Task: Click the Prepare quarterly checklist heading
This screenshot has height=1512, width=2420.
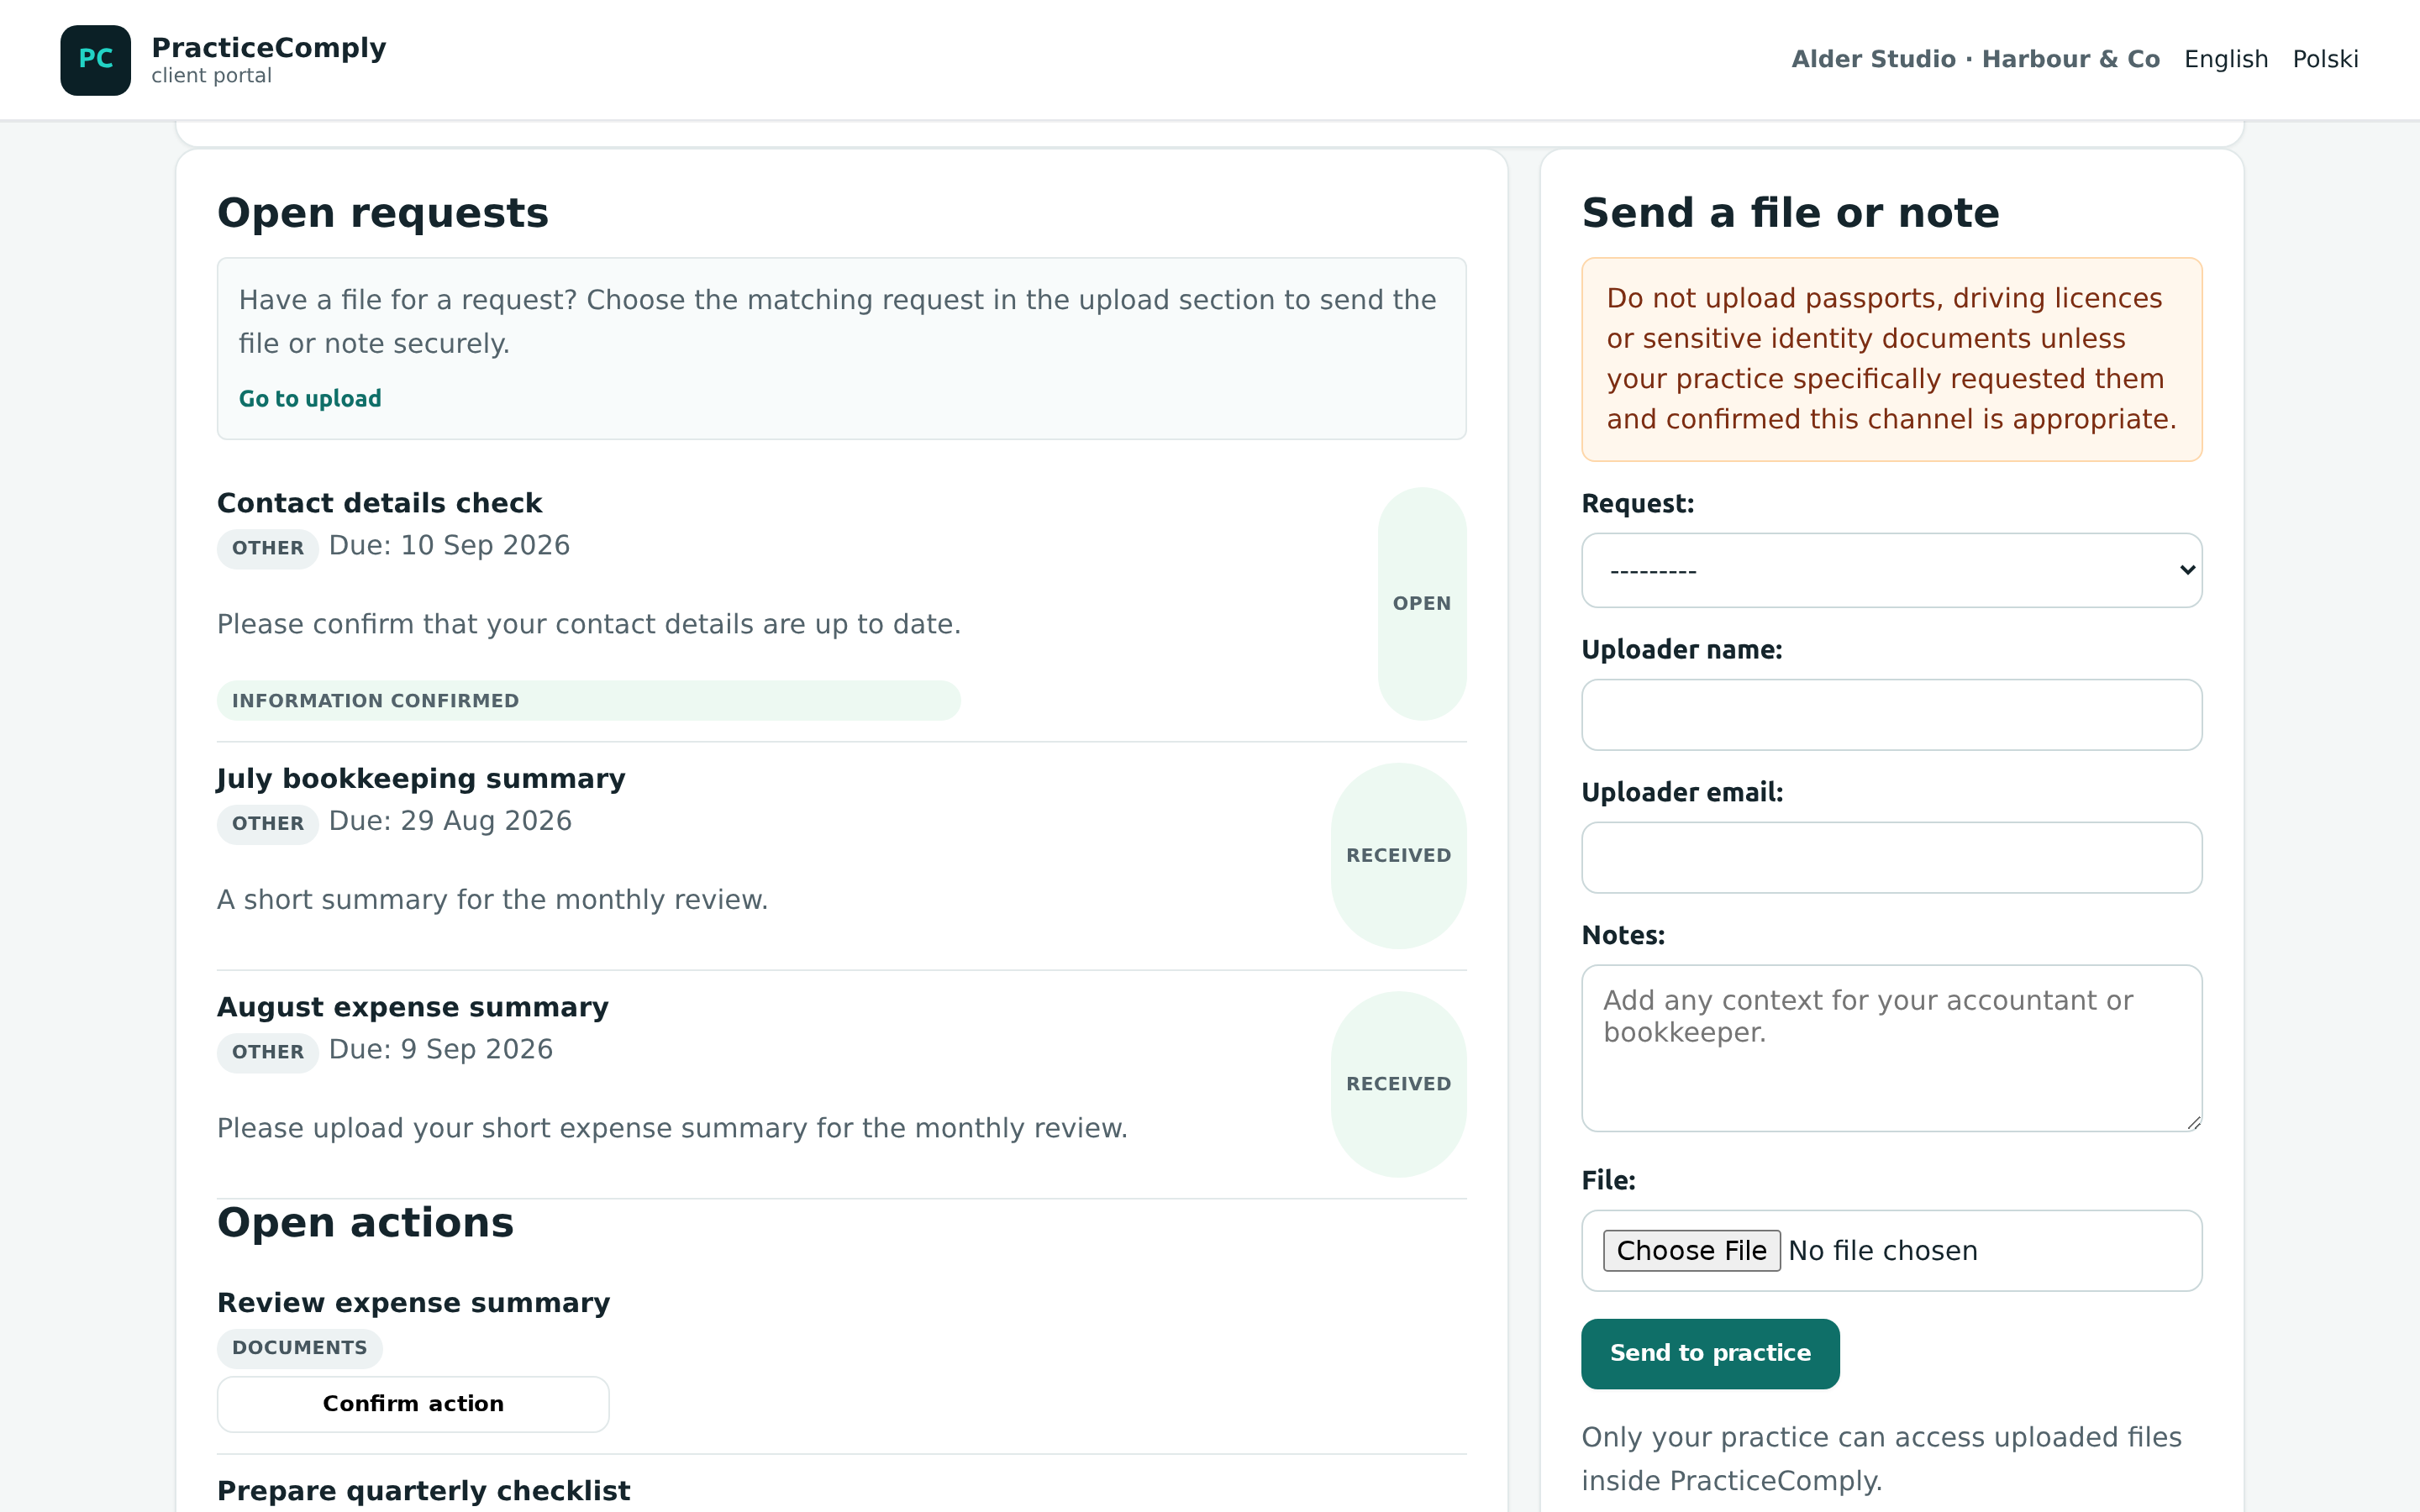Action: (424, 1491)
